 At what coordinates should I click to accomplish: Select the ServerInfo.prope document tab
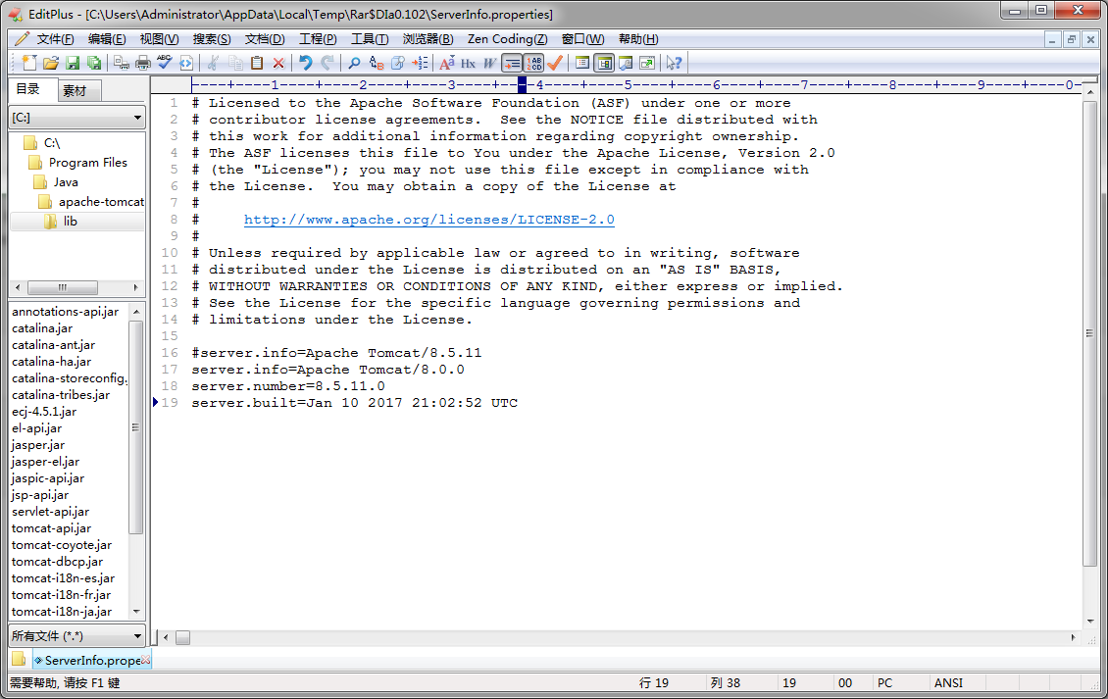tap(92, 660)
